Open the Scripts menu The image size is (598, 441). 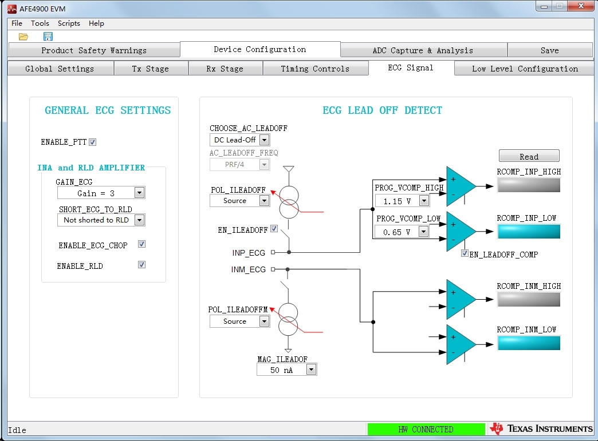click(x=69, y=23)
